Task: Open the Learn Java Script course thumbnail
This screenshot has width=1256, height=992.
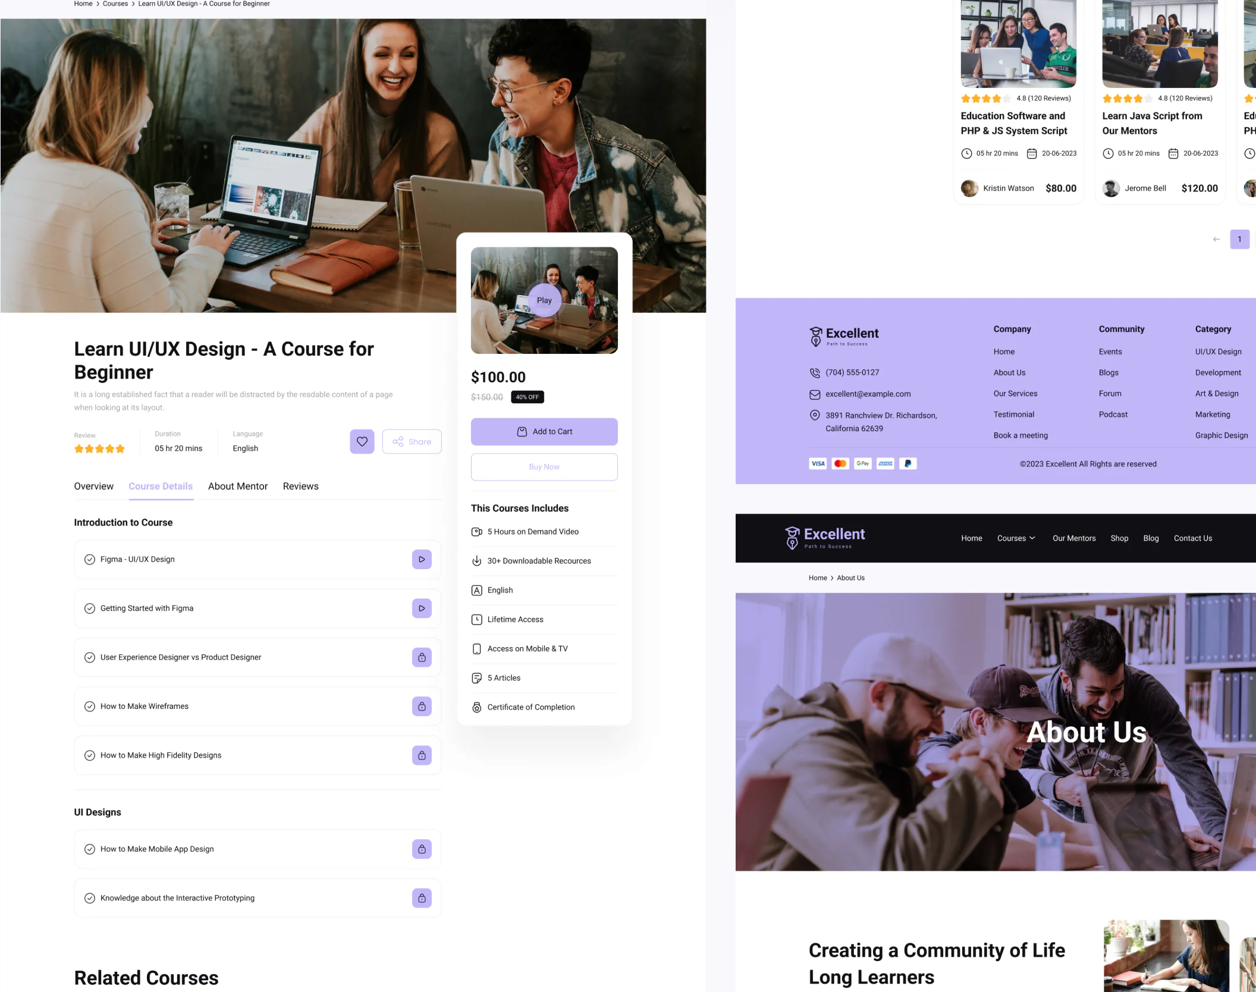Action: coord(1160,44)
